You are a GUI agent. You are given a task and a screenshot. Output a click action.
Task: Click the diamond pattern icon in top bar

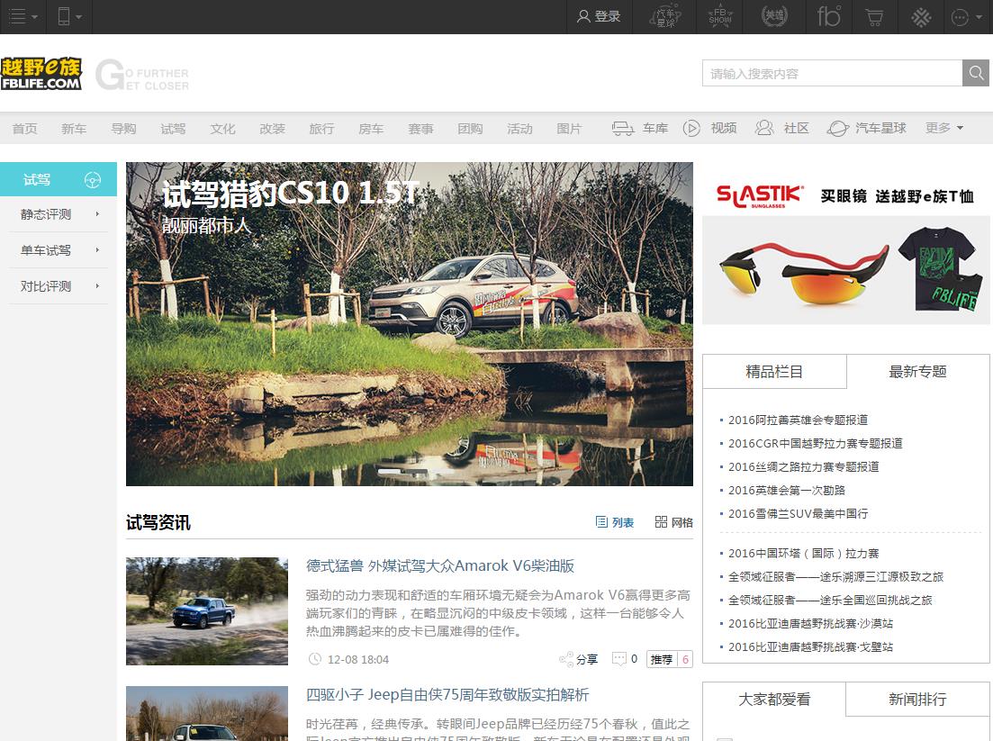coord(921,17)
